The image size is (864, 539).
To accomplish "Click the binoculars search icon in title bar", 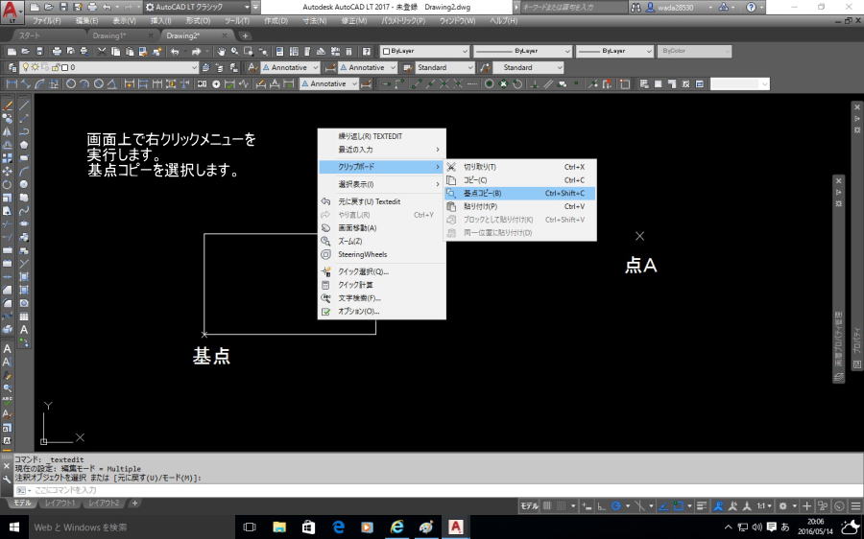I will pyautogui.click(x=636, y=7).
